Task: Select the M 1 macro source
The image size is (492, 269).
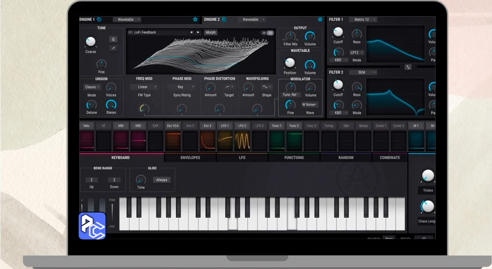Action: pyautogui.click(x=416, y=126)
